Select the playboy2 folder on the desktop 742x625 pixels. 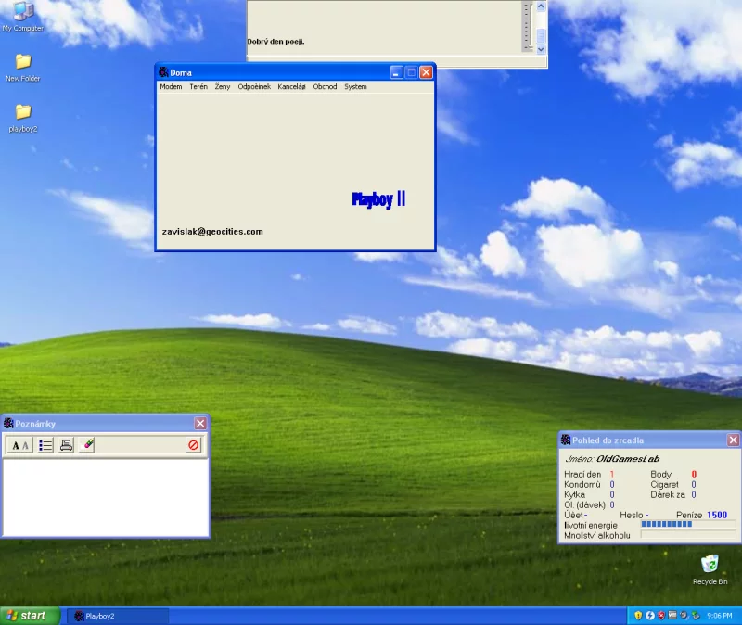[22, 119]
